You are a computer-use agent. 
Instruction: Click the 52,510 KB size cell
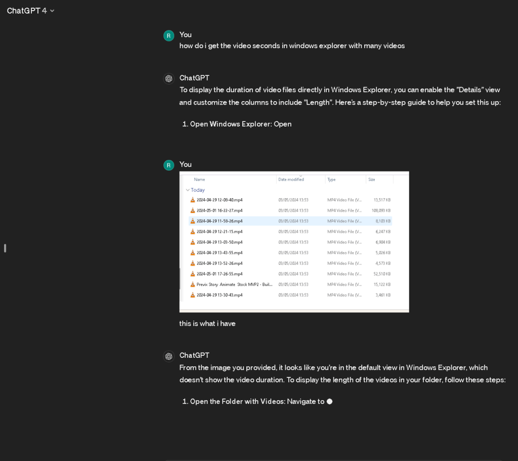(x=382, y=274)
